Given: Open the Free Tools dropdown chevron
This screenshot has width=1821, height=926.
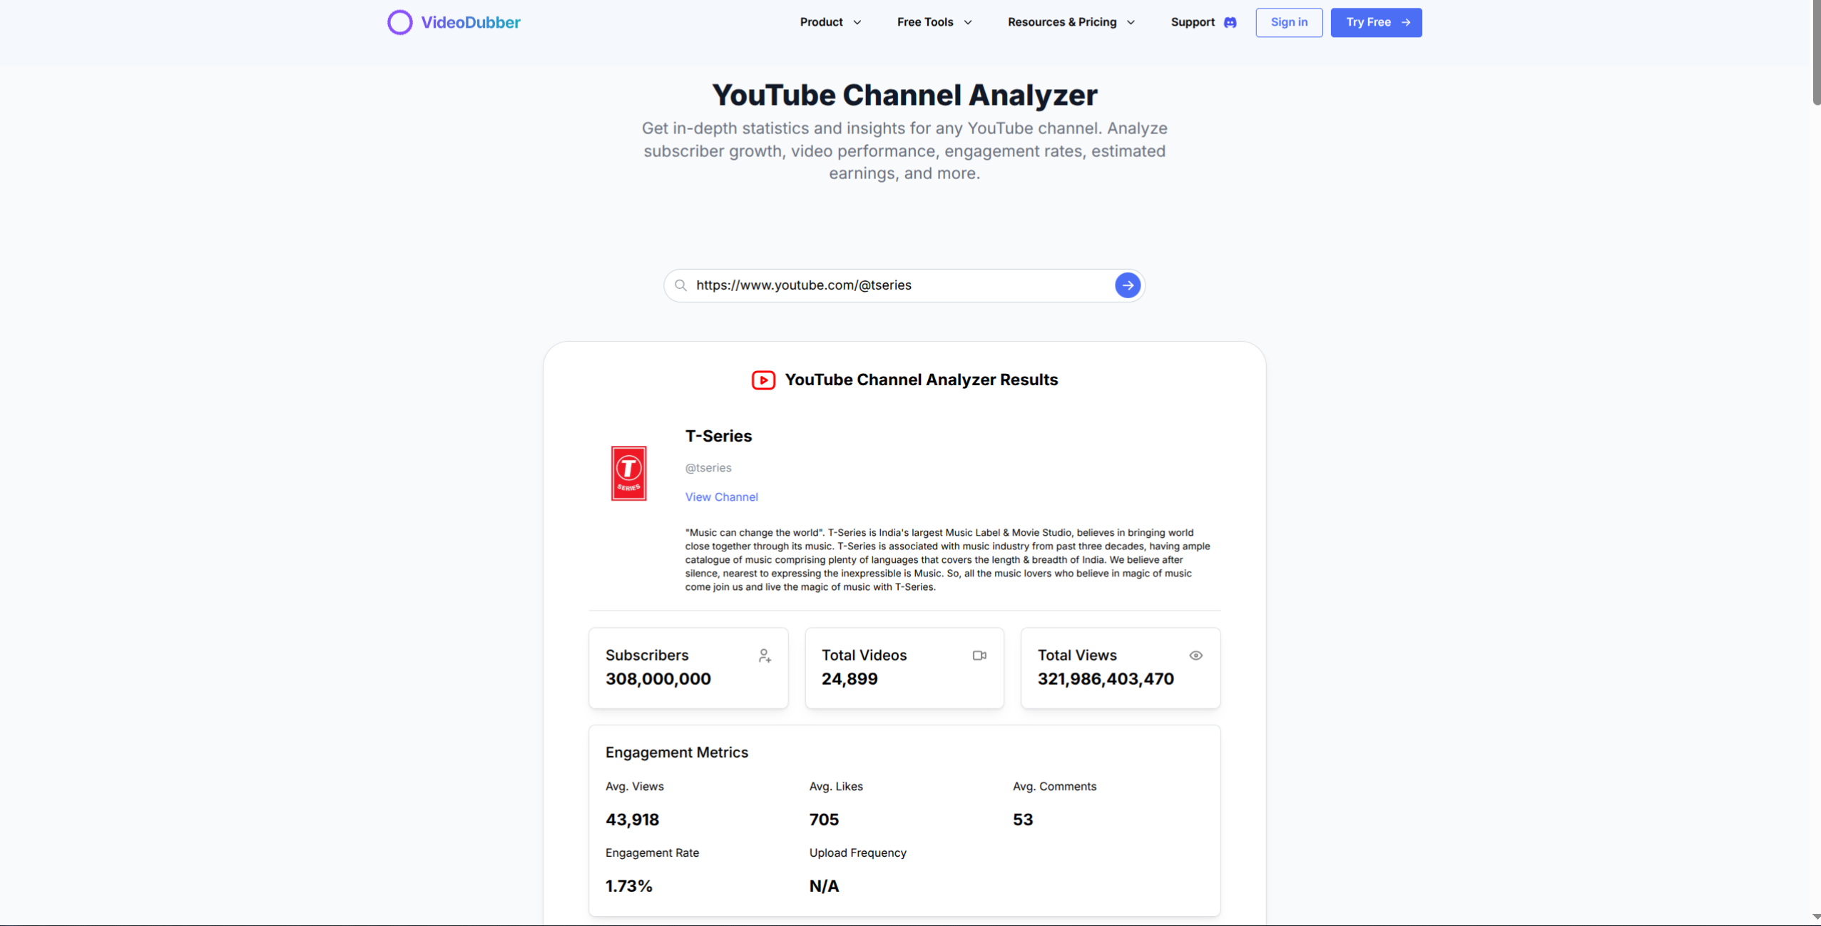Looking at the screenshot, I should coord(968,22).
